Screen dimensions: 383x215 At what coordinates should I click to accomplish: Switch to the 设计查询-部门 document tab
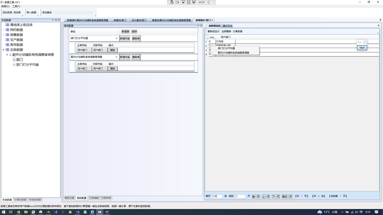[x=139, y=20]
